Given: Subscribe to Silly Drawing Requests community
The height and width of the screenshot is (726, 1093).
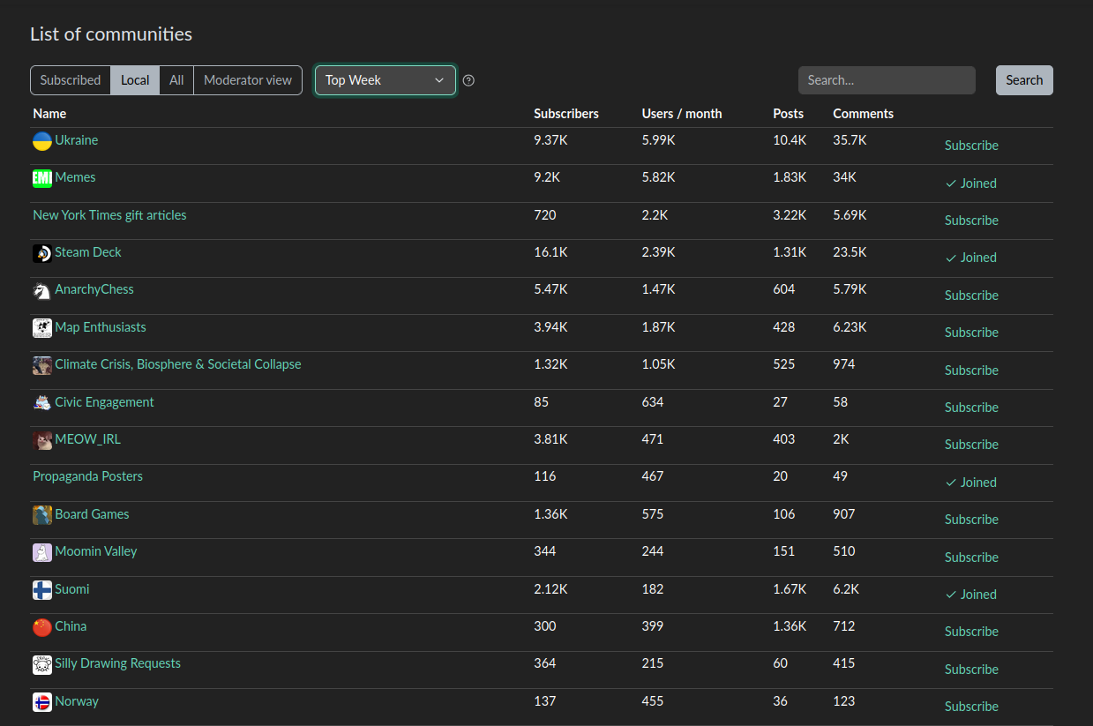Looking at the screenshot, I should coord(971,670).
